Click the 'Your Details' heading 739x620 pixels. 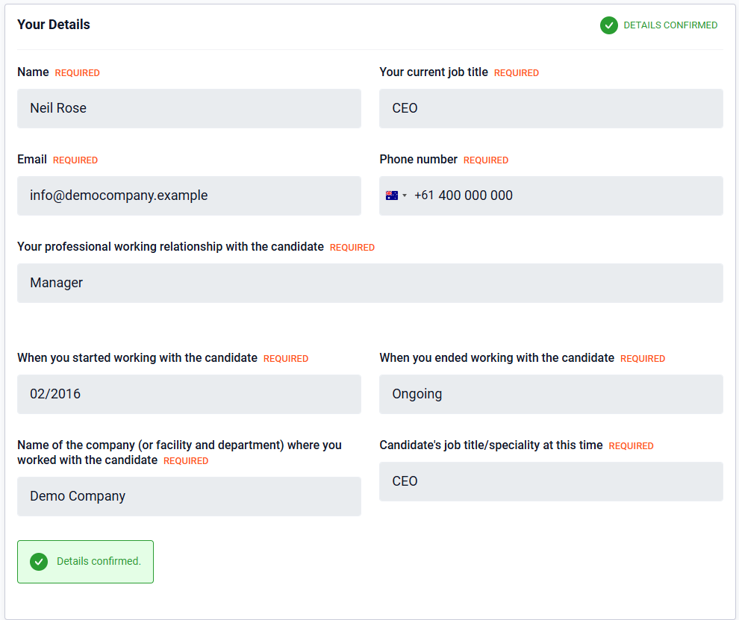pyautogui.click(x=54, y=25)
